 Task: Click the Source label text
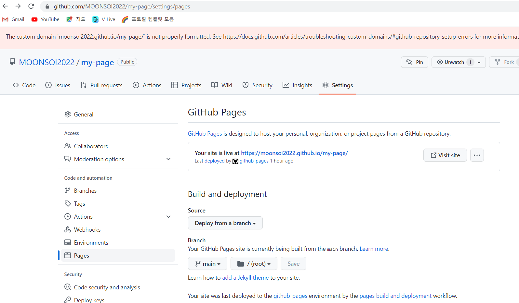[x=197, y=211]
